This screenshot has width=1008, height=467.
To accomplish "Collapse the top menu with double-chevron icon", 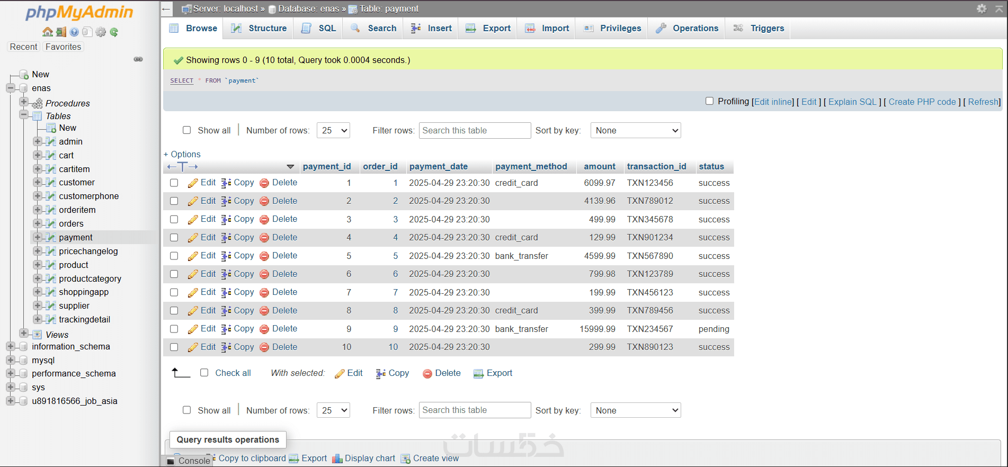I will 999,8.
